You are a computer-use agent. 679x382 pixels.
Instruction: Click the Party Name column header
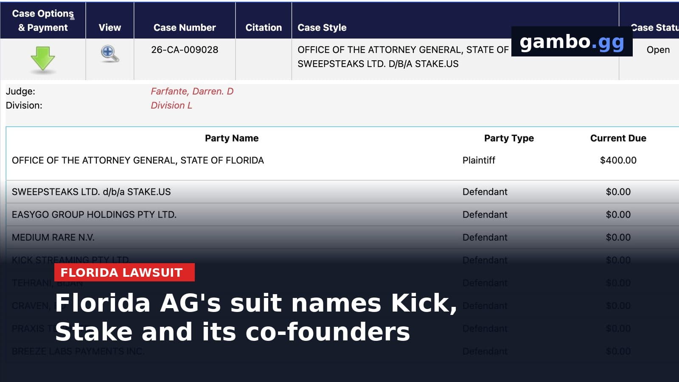232,138
